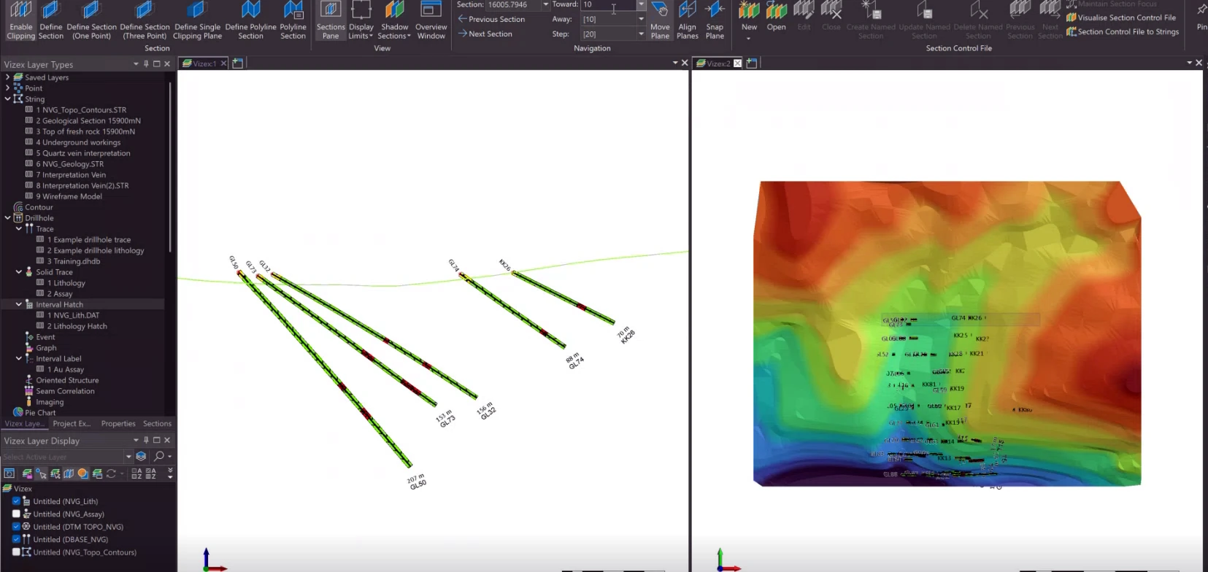Switch to the Vizex:2 tab
The width and height of the screenshot is (1208, 572).
pyautogui.click(x=718, y=63)
